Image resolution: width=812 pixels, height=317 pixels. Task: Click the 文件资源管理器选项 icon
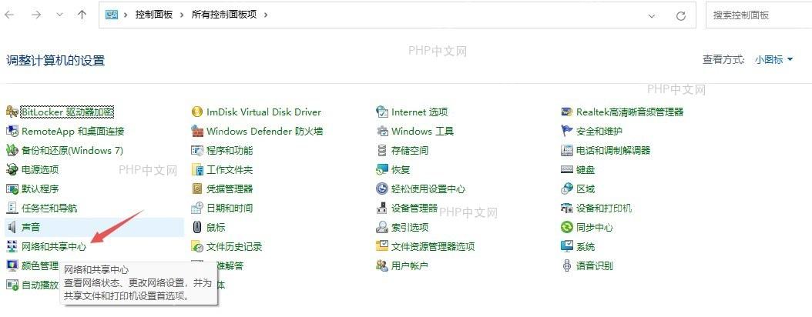coord(382,247)
